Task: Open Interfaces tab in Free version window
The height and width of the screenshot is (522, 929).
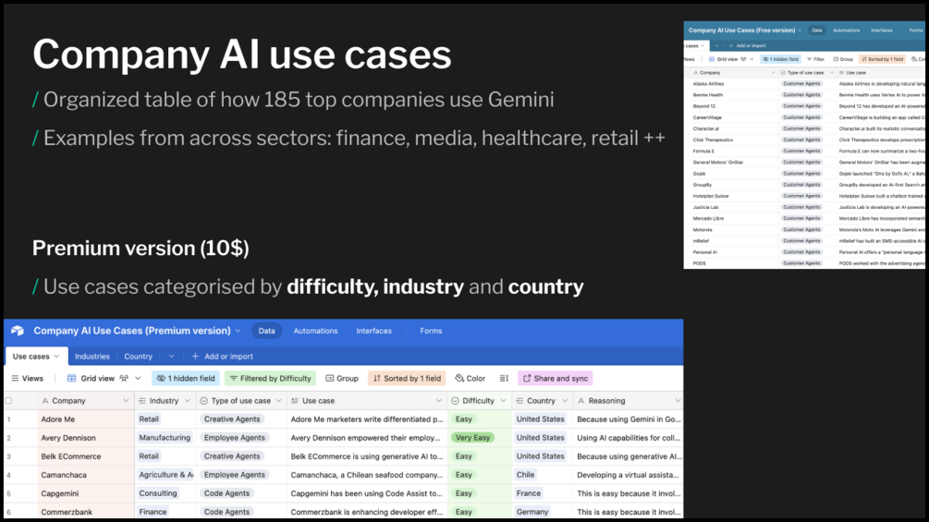Action: [x=882, y=30]
